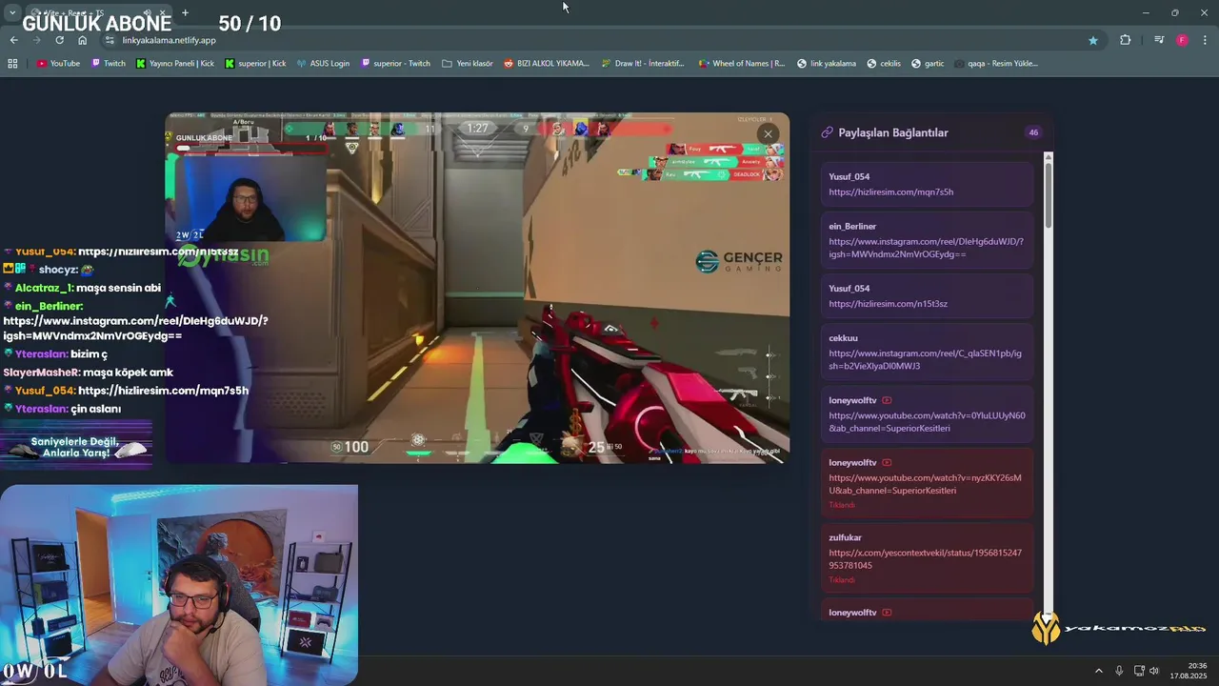1219x686 pixels.
Task: Open the hizliresim.com/n15t3sz link from Yusuf_054
Action: pyautogui.click(x=888, y=304)
